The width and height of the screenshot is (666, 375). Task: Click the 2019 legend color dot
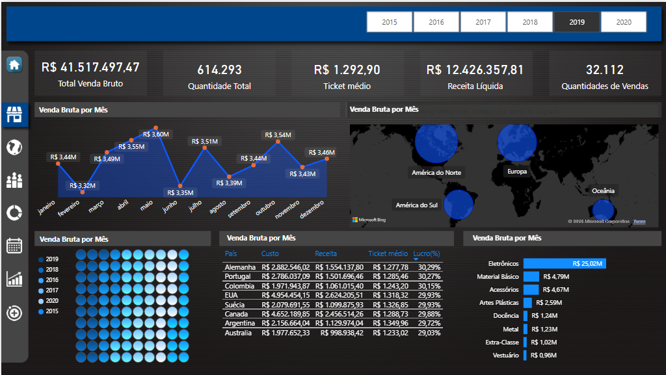pos(42,259)
